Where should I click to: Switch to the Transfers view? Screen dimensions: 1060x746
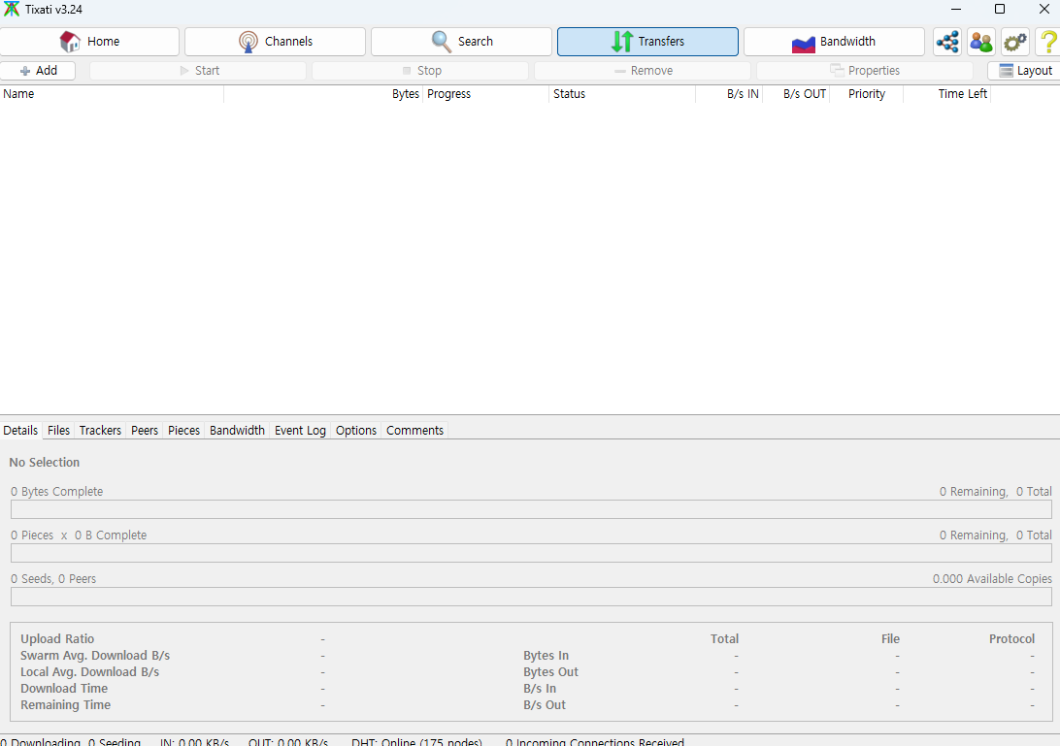point(647,41)
